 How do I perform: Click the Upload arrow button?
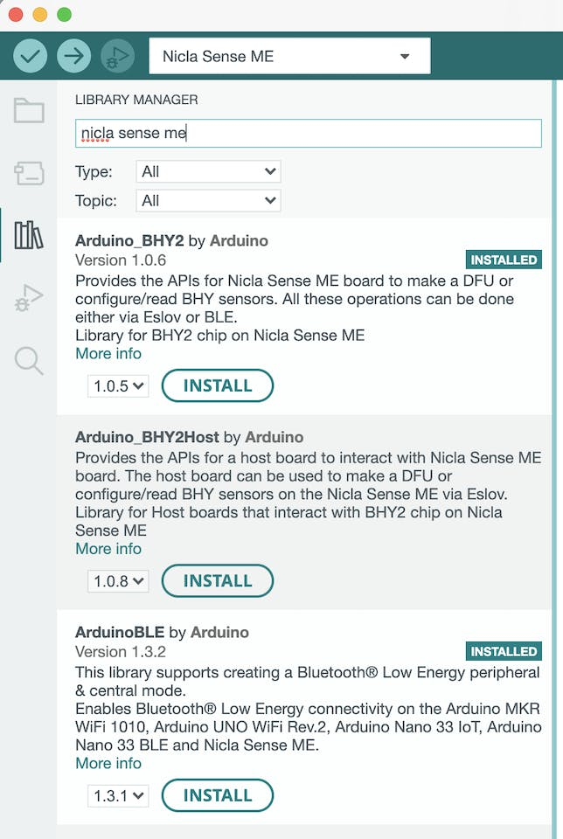click(x=73, y=56)
